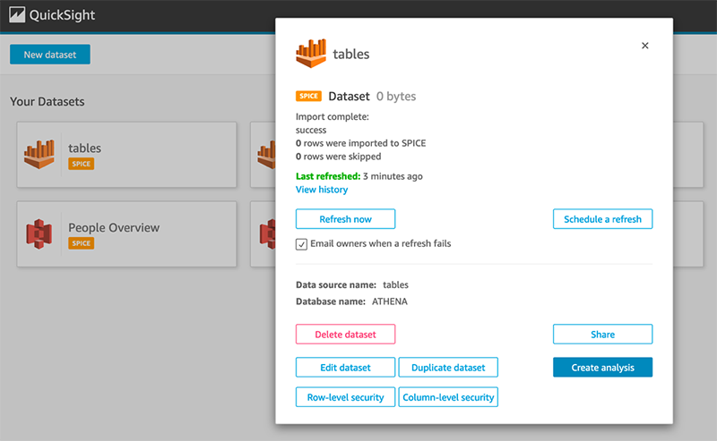717x441 pixels.
Task: Click the Database name label
Action: (331, 301)
